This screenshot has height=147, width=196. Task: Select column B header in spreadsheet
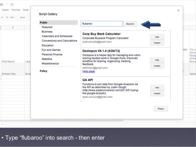pos(13,28)
